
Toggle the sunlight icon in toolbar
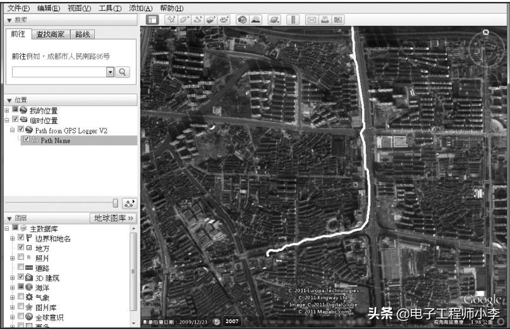[255, 20]
